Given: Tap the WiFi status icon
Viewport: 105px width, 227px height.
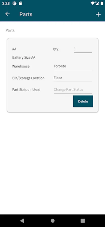Looking at the screenshot, I should 93,3.
